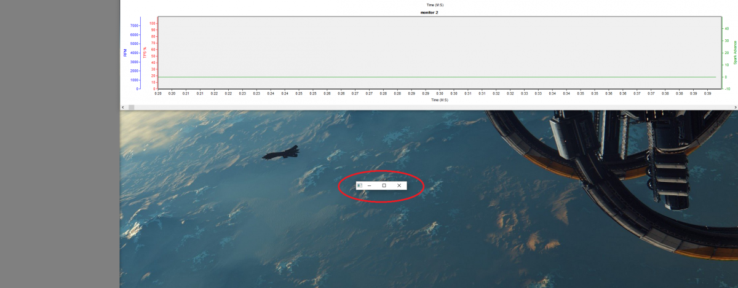Click the Time (M:S) label above the monitor 2 title
Image resolution: width=738 pixels, height=288 pixels.
pyautogui.click(x=435, y=4)
